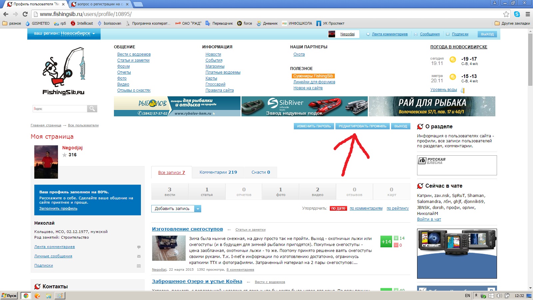Click the browser reload icon
The image size is (533, 300).
coord(25,14)
